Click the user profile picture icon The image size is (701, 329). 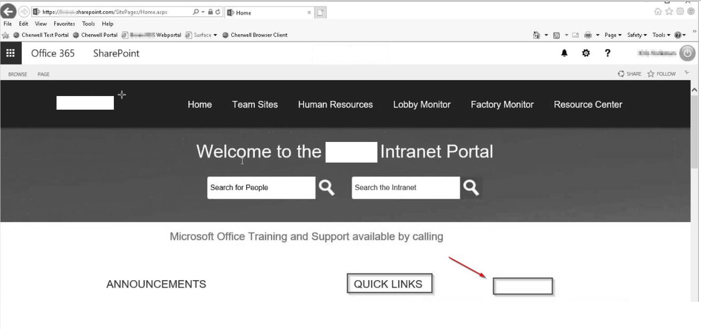(x=687, y=53)
